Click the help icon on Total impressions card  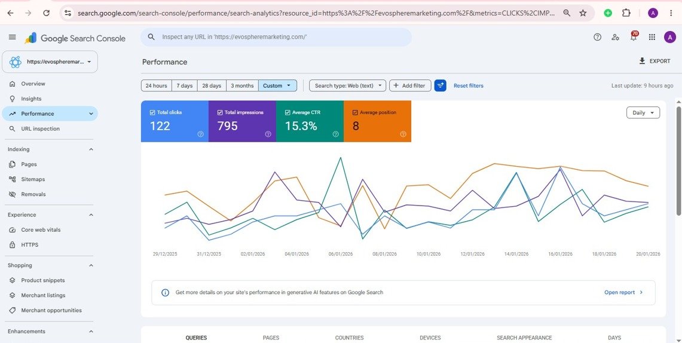(268, 134)
